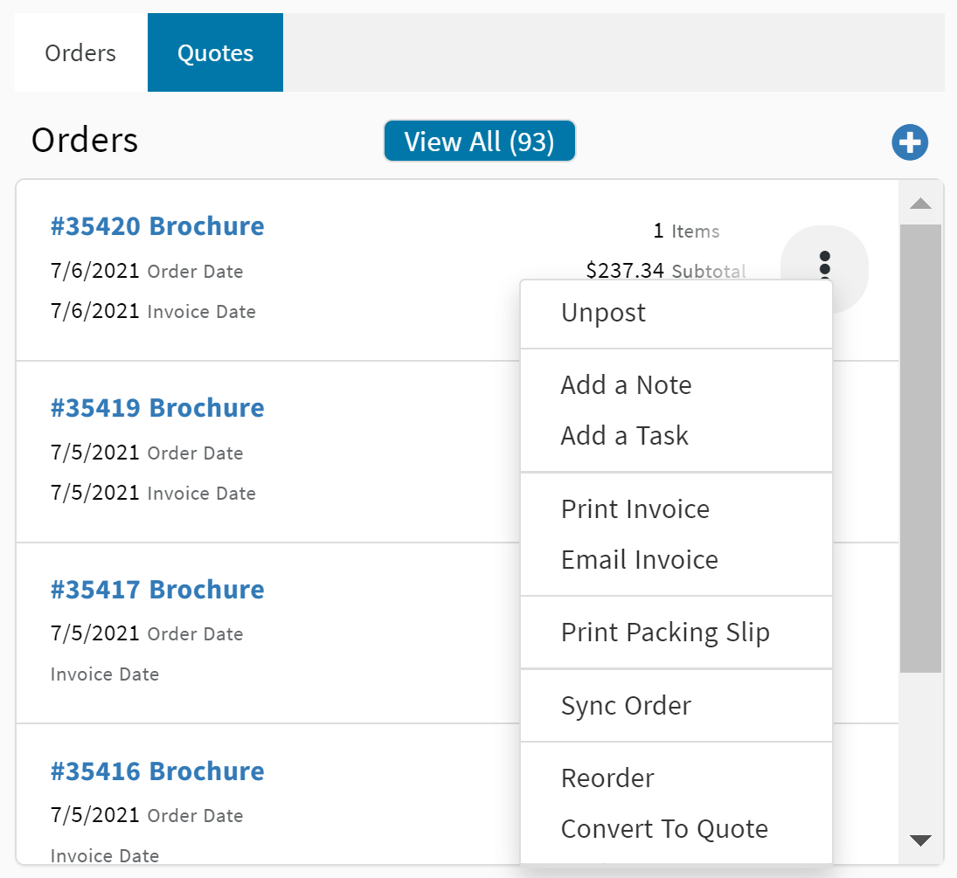The height and width of the screenshot is (878, 957).
Task: Click the orders list scrollbar thumb
Action: tap(920, 448)
